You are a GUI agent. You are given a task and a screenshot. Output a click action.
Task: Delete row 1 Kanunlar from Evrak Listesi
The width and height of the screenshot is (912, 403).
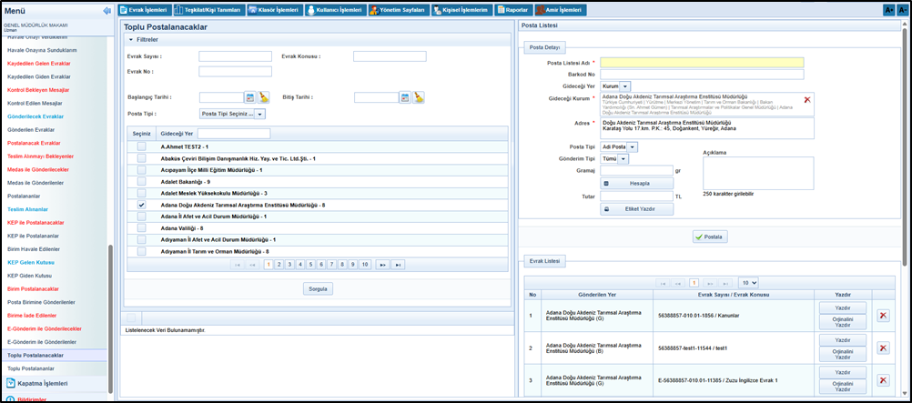click(x=883, y=315)
